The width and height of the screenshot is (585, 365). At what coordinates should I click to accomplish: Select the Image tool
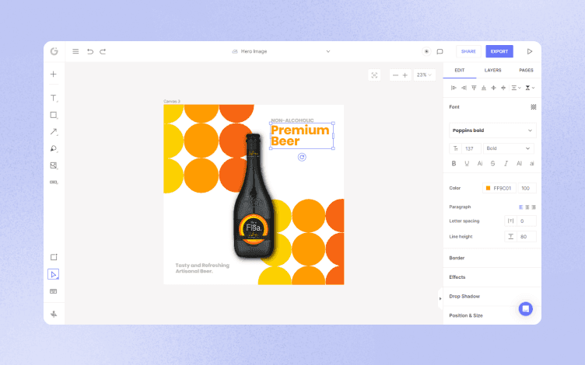(x=54, y=165)
